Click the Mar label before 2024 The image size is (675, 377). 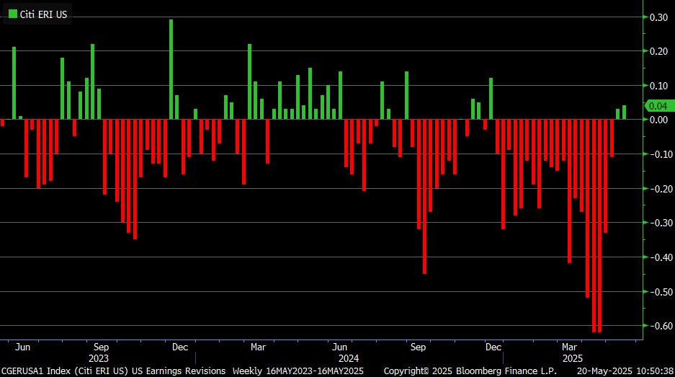(x=258, y=347)
